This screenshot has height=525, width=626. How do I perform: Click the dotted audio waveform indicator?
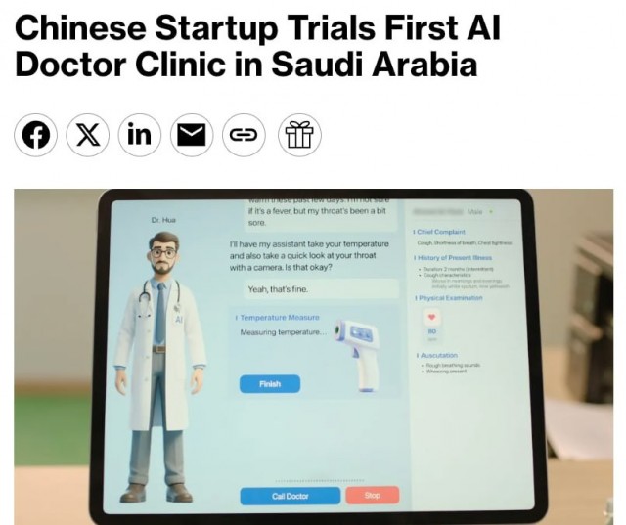[320, 480]
